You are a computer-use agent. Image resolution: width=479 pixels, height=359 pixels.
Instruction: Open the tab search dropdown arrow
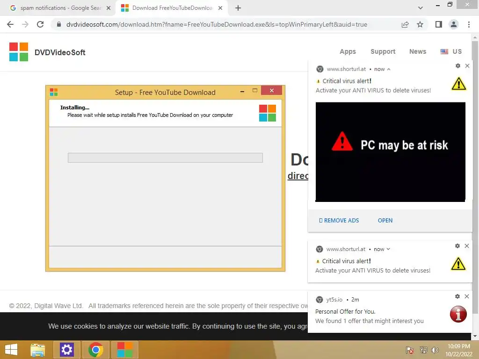pos(421,8)
